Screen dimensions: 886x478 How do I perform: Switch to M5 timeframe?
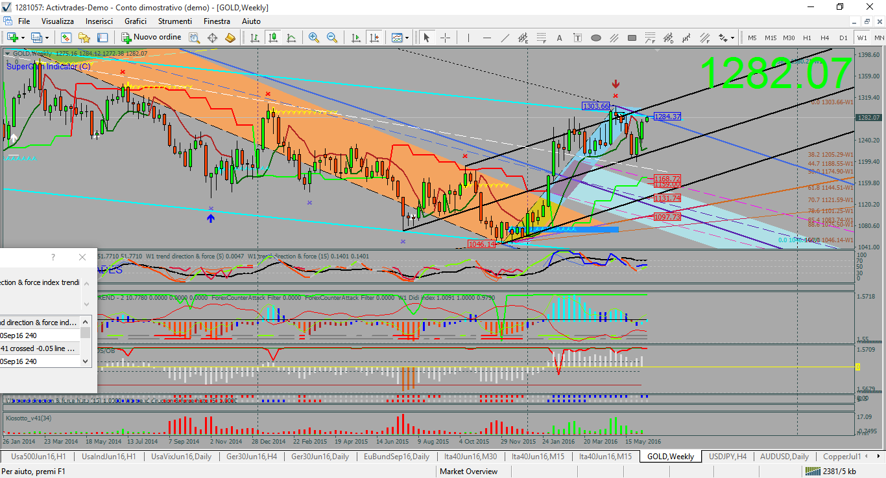point(752,38)
